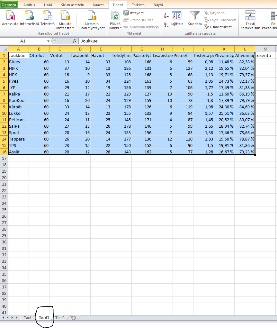Click the Yhteydet connections button

click(x=134, y=13)
